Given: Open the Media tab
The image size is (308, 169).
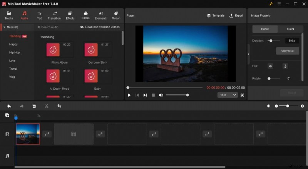Looking at the screenshot, I should click(9, 15).
